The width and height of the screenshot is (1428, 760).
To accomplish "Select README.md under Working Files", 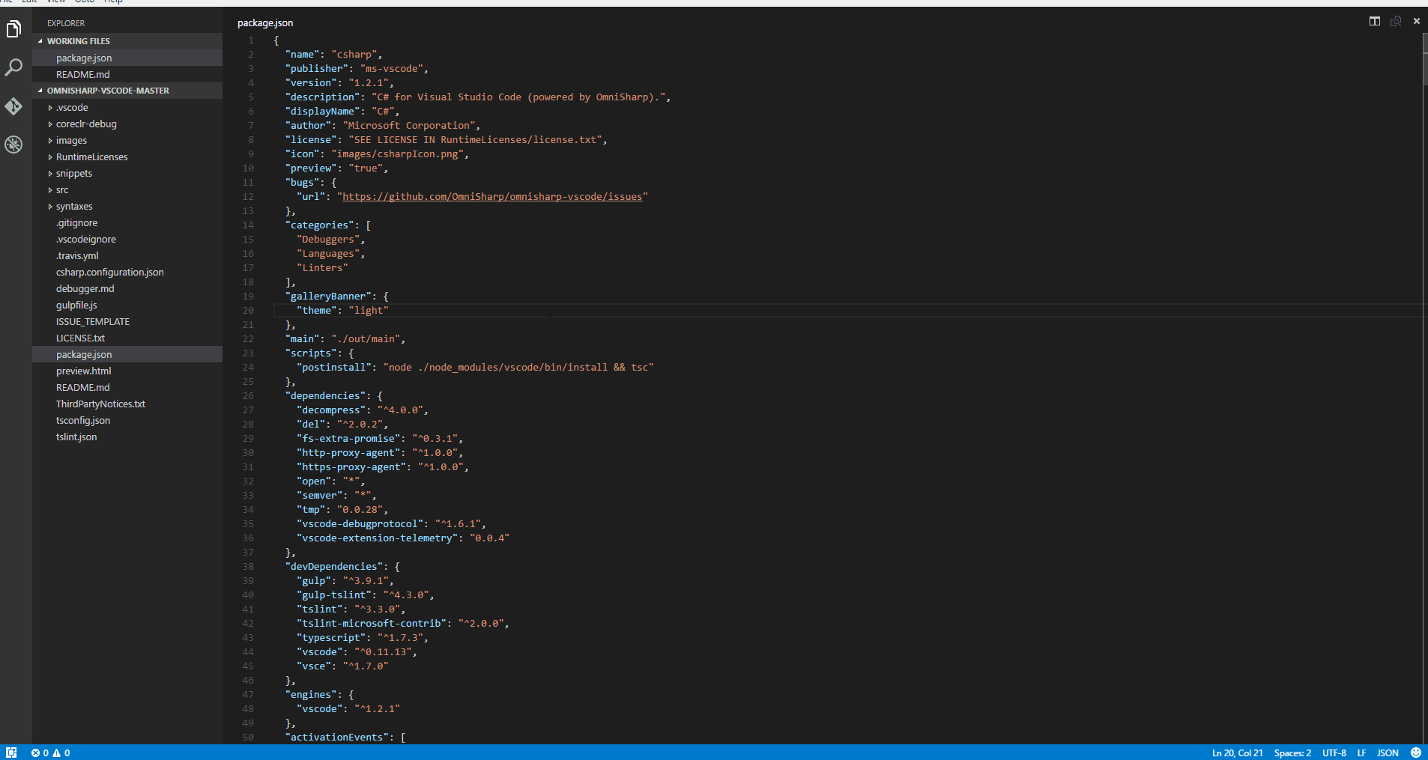I will (x=82, y=75).
